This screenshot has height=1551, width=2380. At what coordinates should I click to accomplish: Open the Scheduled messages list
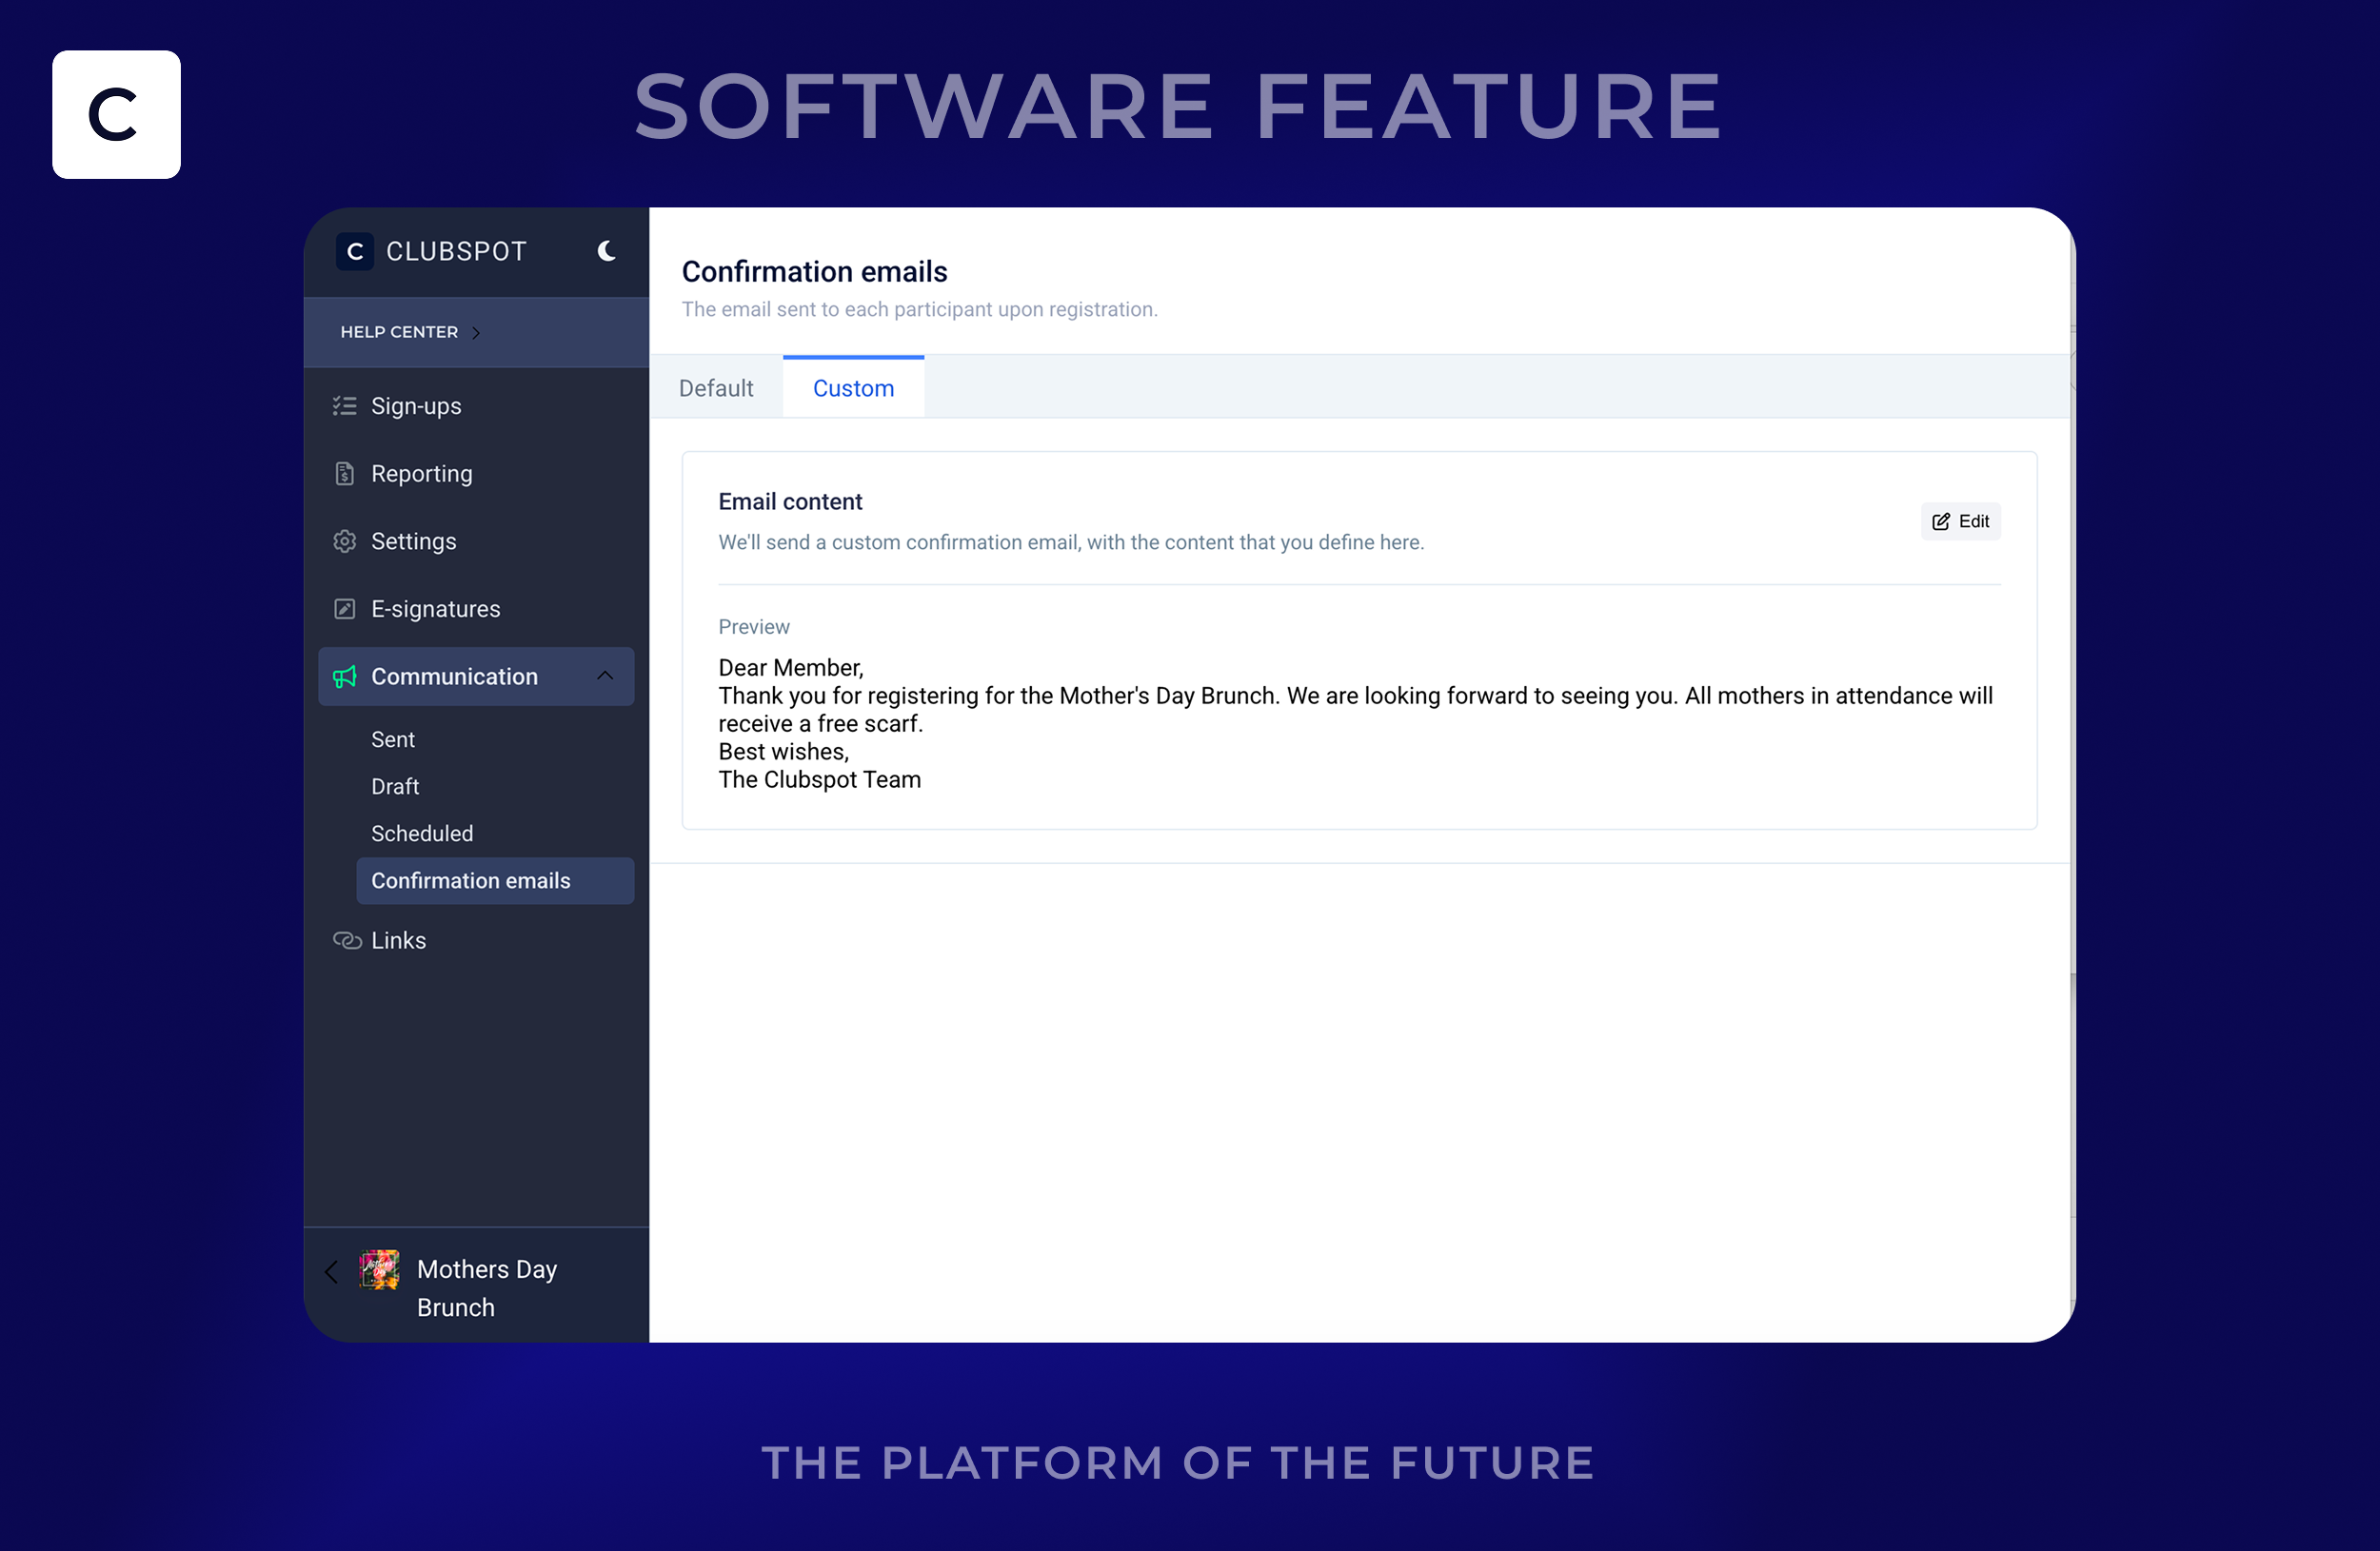point(422,833)
